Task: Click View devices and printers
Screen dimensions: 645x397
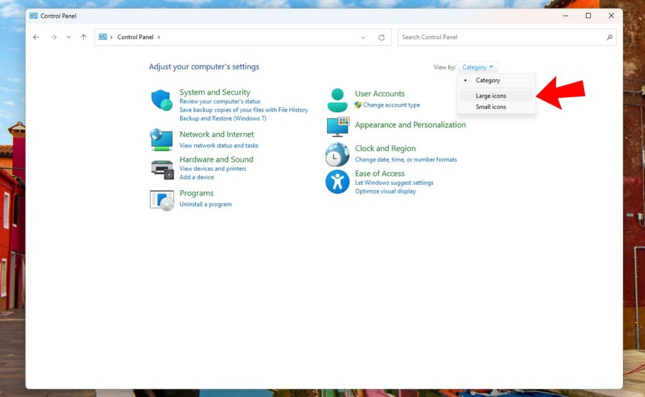Action: point(213,168)
